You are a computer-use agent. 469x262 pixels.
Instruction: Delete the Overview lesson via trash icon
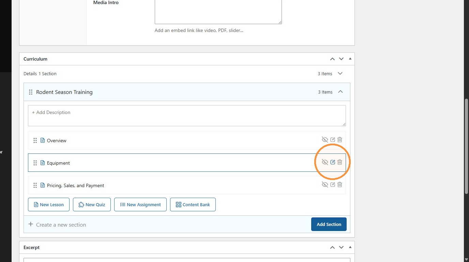coord(340,140)
